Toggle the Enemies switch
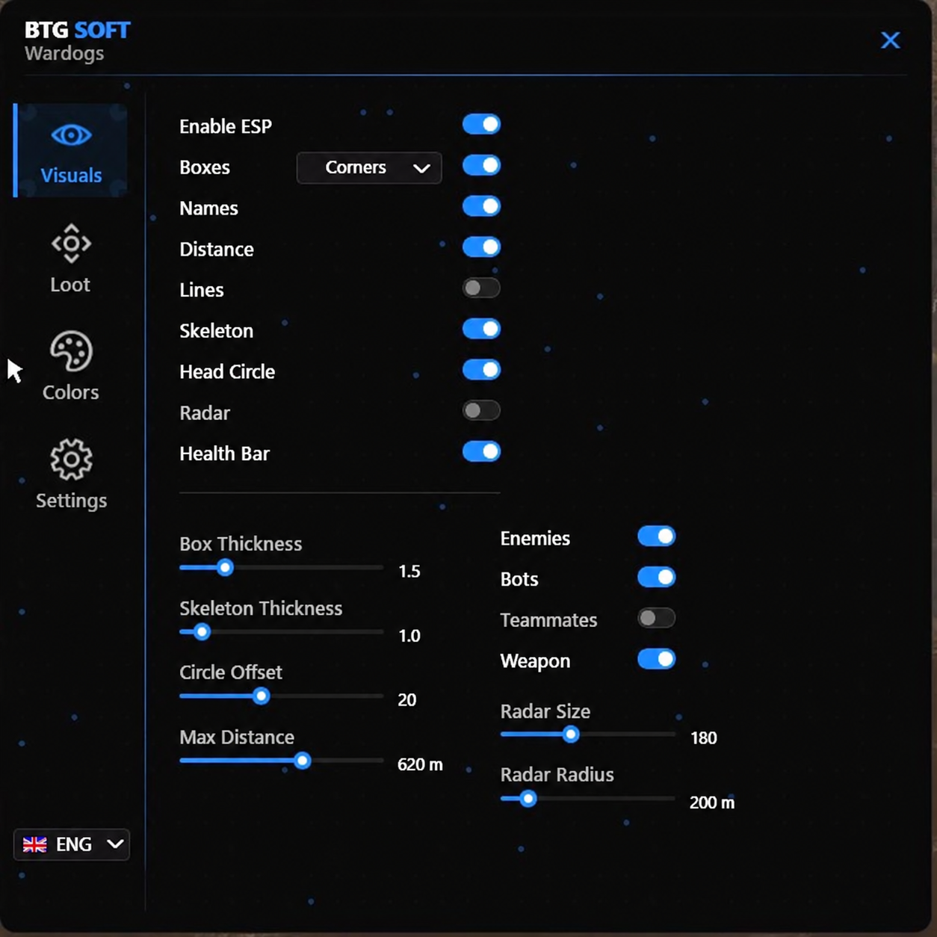The image size is (937, 937). click(x=656, y=536)
